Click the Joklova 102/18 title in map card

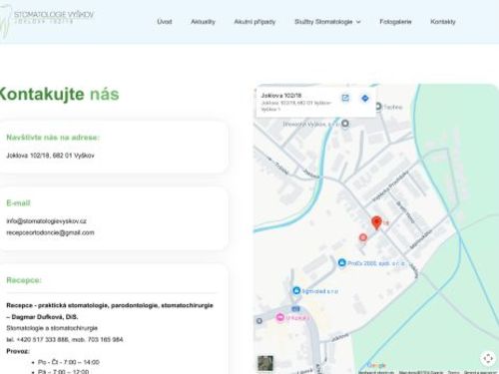(281, 96)
